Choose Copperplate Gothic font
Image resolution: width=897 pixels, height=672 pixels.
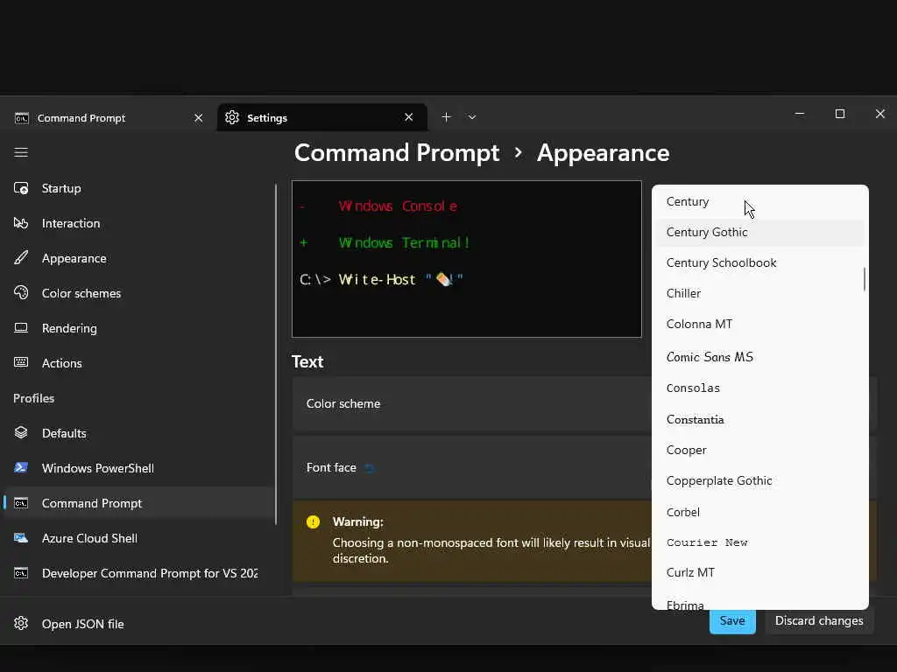coord(759,480)
